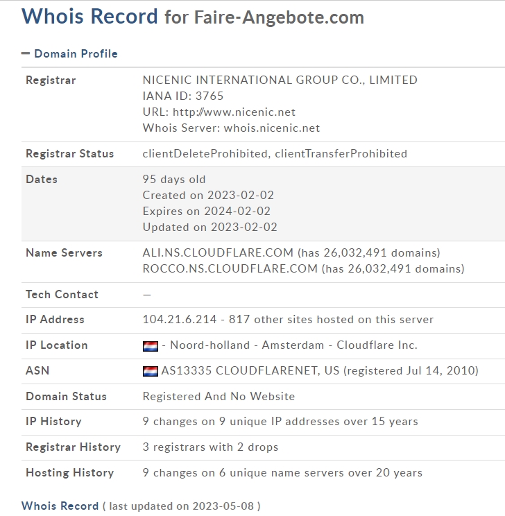This screenshot has height=516, width=505.
Task: Collapse the Domain Profile section minus icon
Action: coord(26,53)
